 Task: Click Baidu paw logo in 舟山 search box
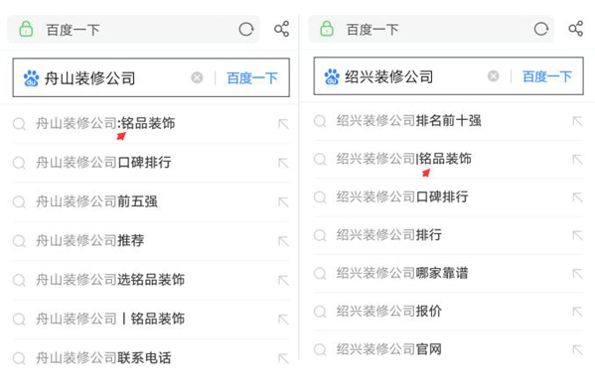pyautogui.click(x=31, y=78)
